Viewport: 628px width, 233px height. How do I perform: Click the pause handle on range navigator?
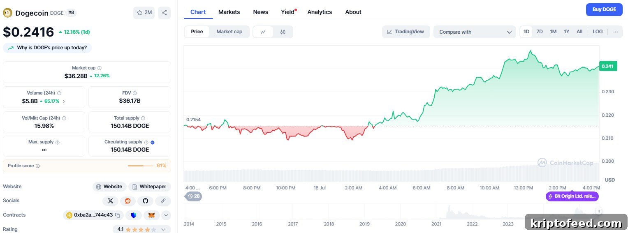pos(599,211)
